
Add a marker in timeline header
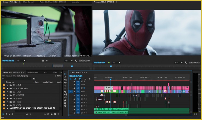pos(85,79)
